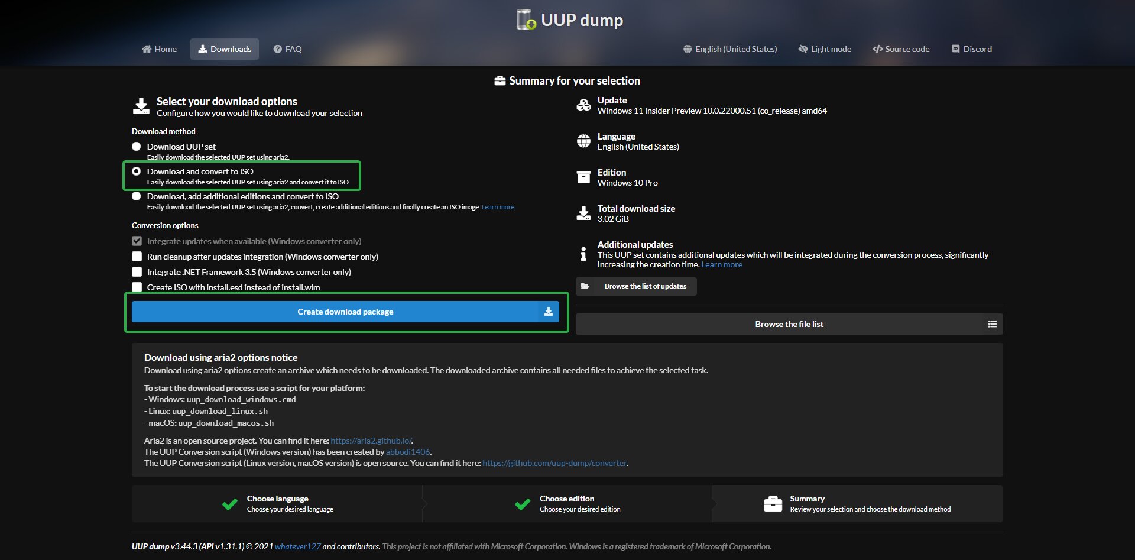Click the globe icon beside Language
The height and width of the screenshot is (560, 1135).
(583, 141)
